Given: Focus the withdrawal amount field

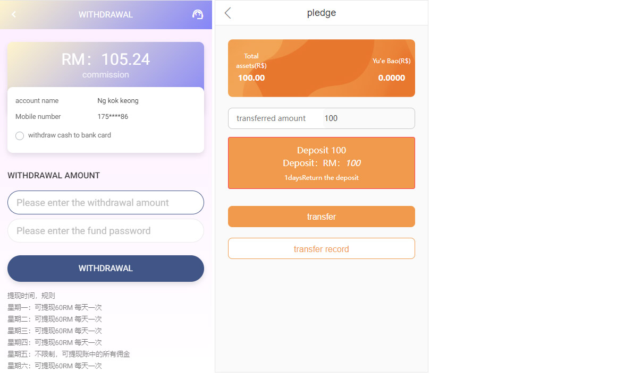Looking at the screenshot, I should click(x=106, y=203).
